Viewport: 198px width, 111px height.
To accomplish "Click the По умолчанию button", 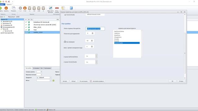I will coord(84,81).
